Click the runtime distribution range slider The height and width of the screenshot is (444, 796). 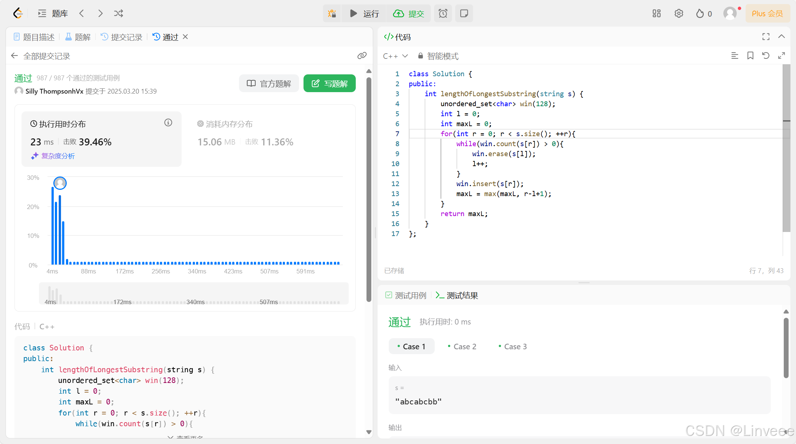coord(193,294)
